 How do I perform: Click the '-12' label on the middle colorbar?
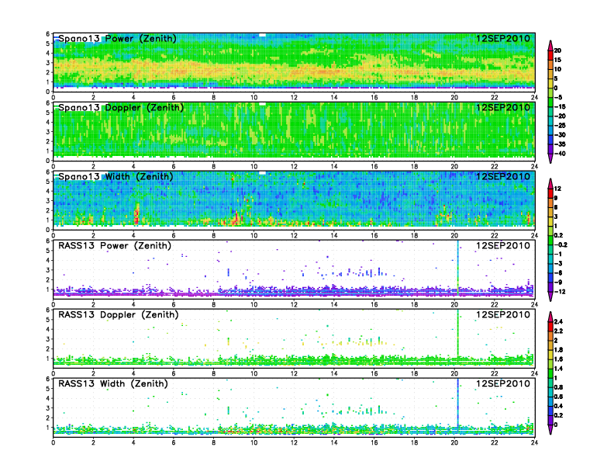point(560,292)
